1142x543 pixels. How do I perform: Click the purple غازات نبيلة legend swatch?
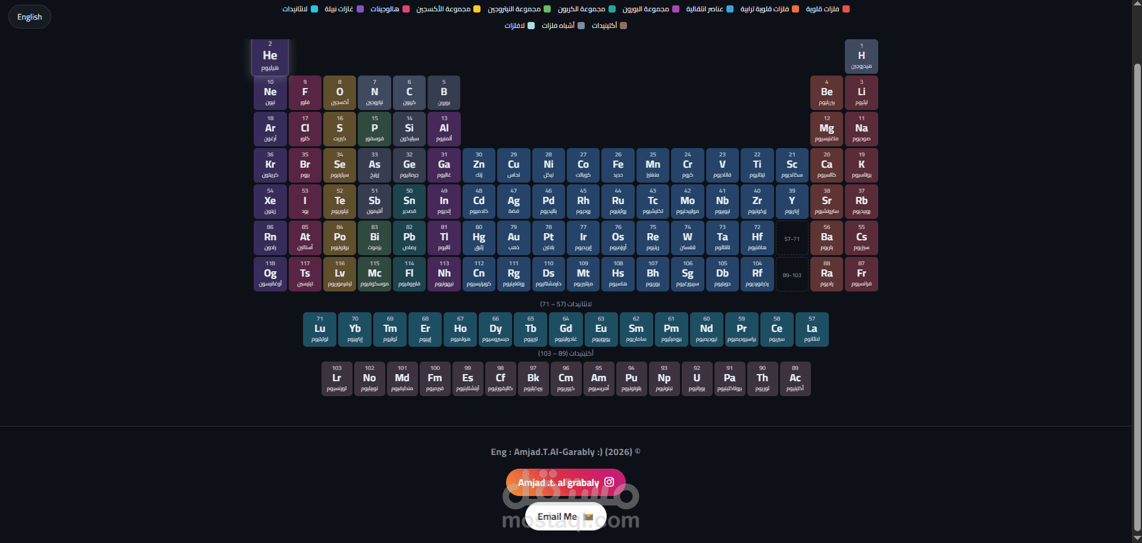pyautogui.click(x=360, y=9)
